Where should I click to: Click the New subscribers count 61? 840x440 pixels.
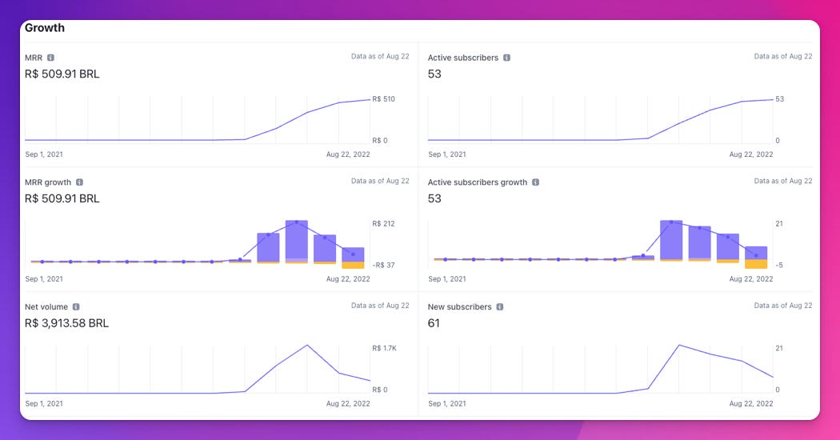(434, 323)
